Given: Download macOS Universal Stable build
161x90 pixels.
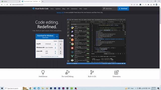Looking at the screenshot, I should coord(55,44).
